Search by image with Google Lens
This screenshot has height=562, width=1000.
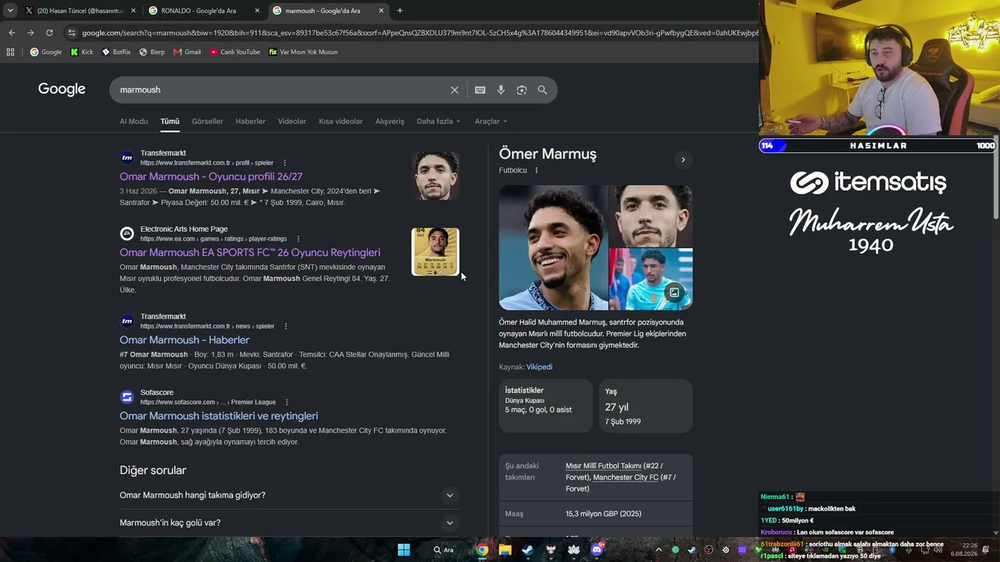coord(522,90)
